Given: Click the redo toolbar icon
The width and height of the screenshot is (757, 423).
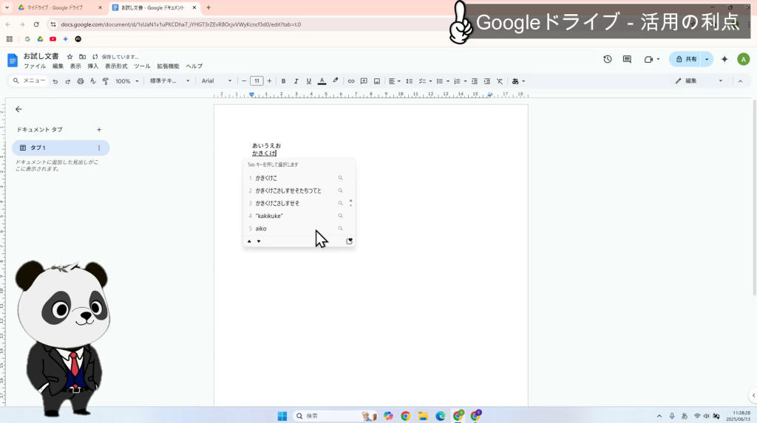Looking at the screenshot, I should coord(67,81).
